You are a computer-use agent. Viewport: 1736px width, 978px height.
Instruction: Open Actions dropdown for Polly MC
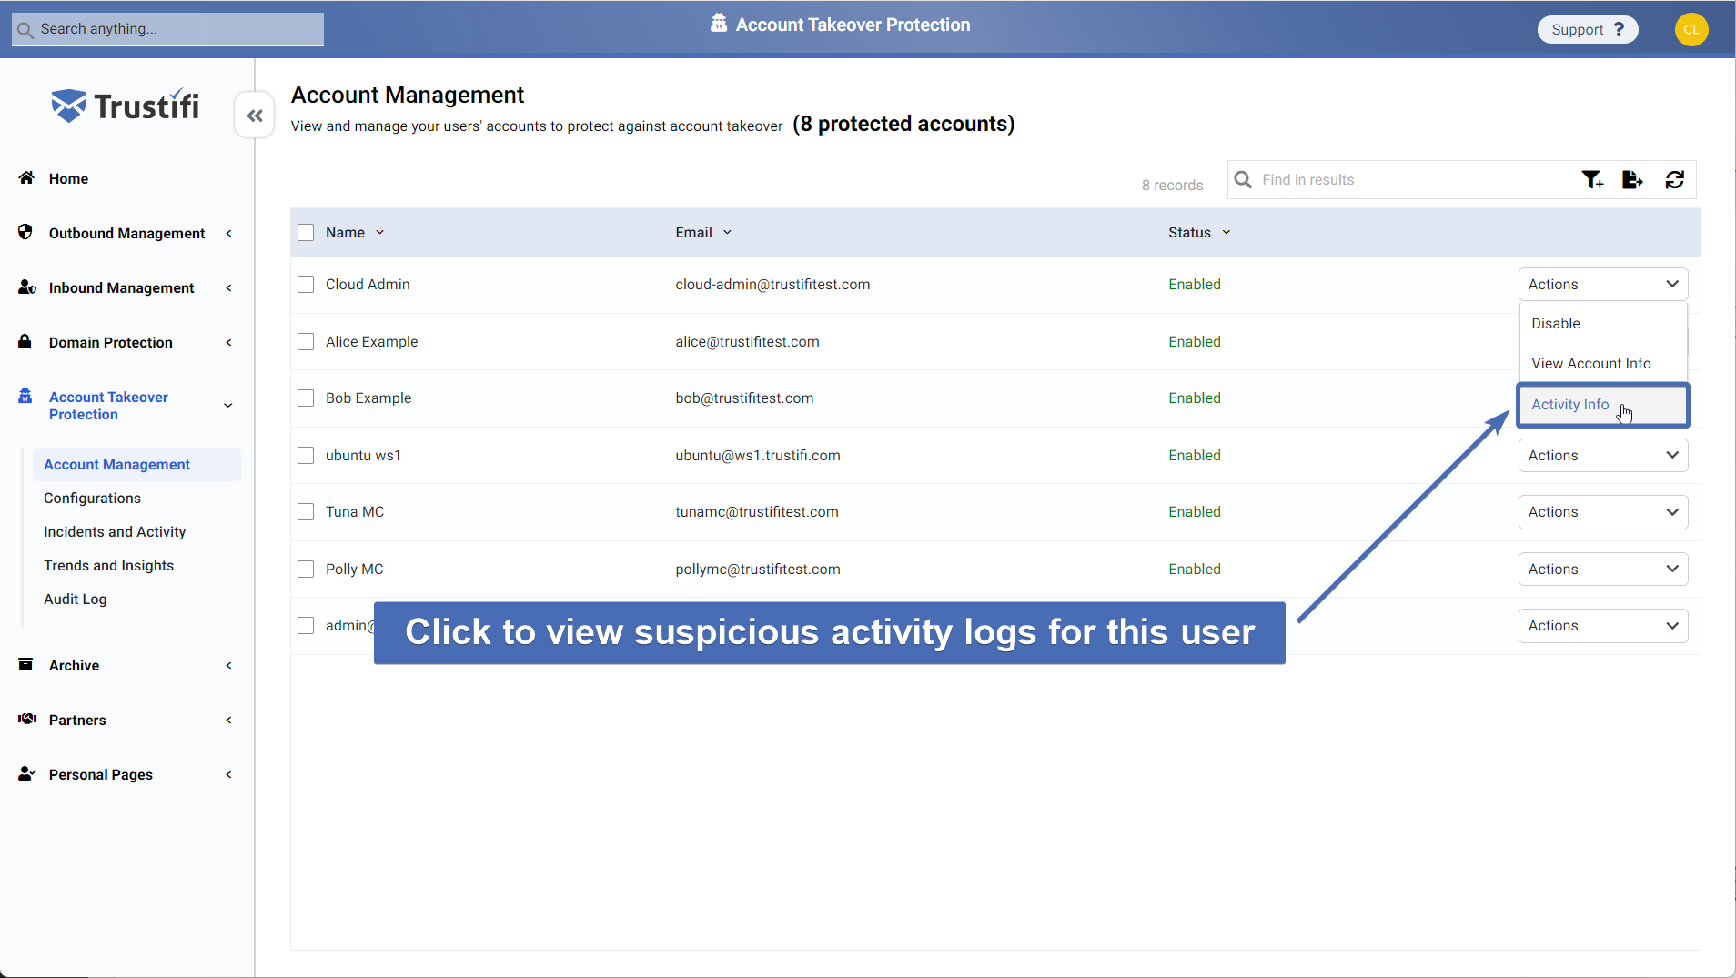pos(1603,569)
